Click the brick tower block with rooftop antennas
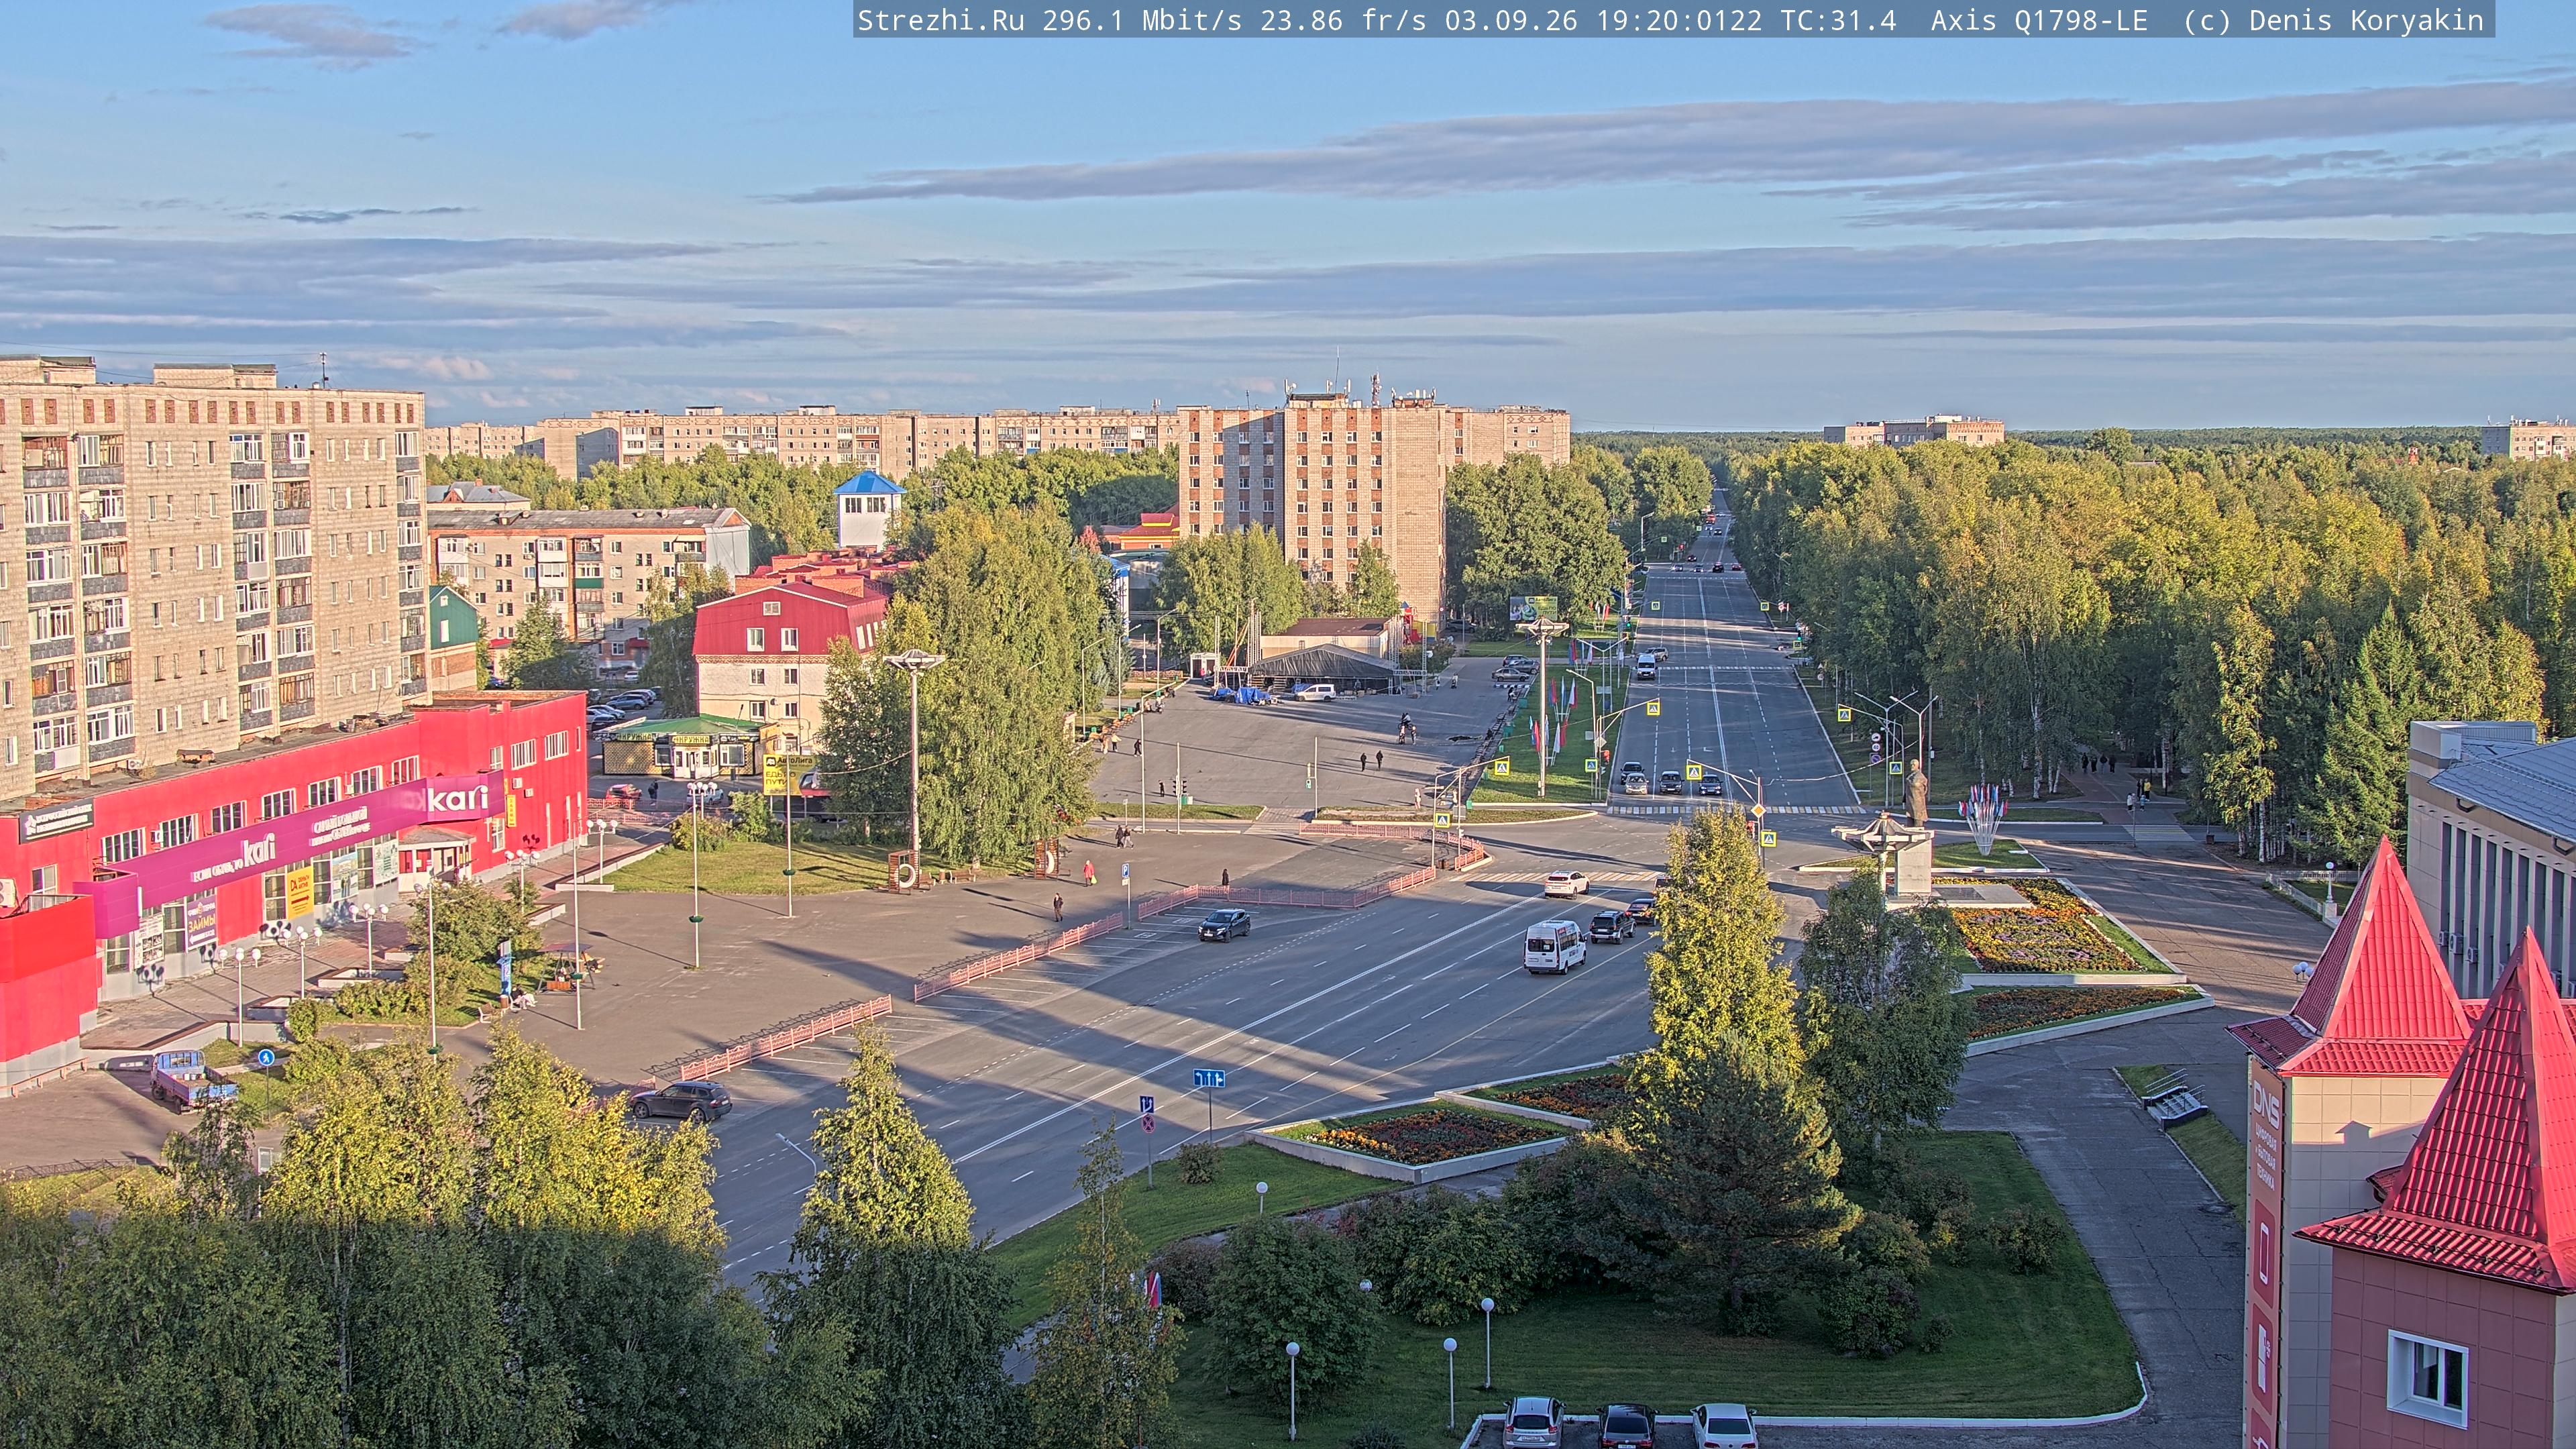The image size is (2576, 1449). click(x=1313, y=500)
